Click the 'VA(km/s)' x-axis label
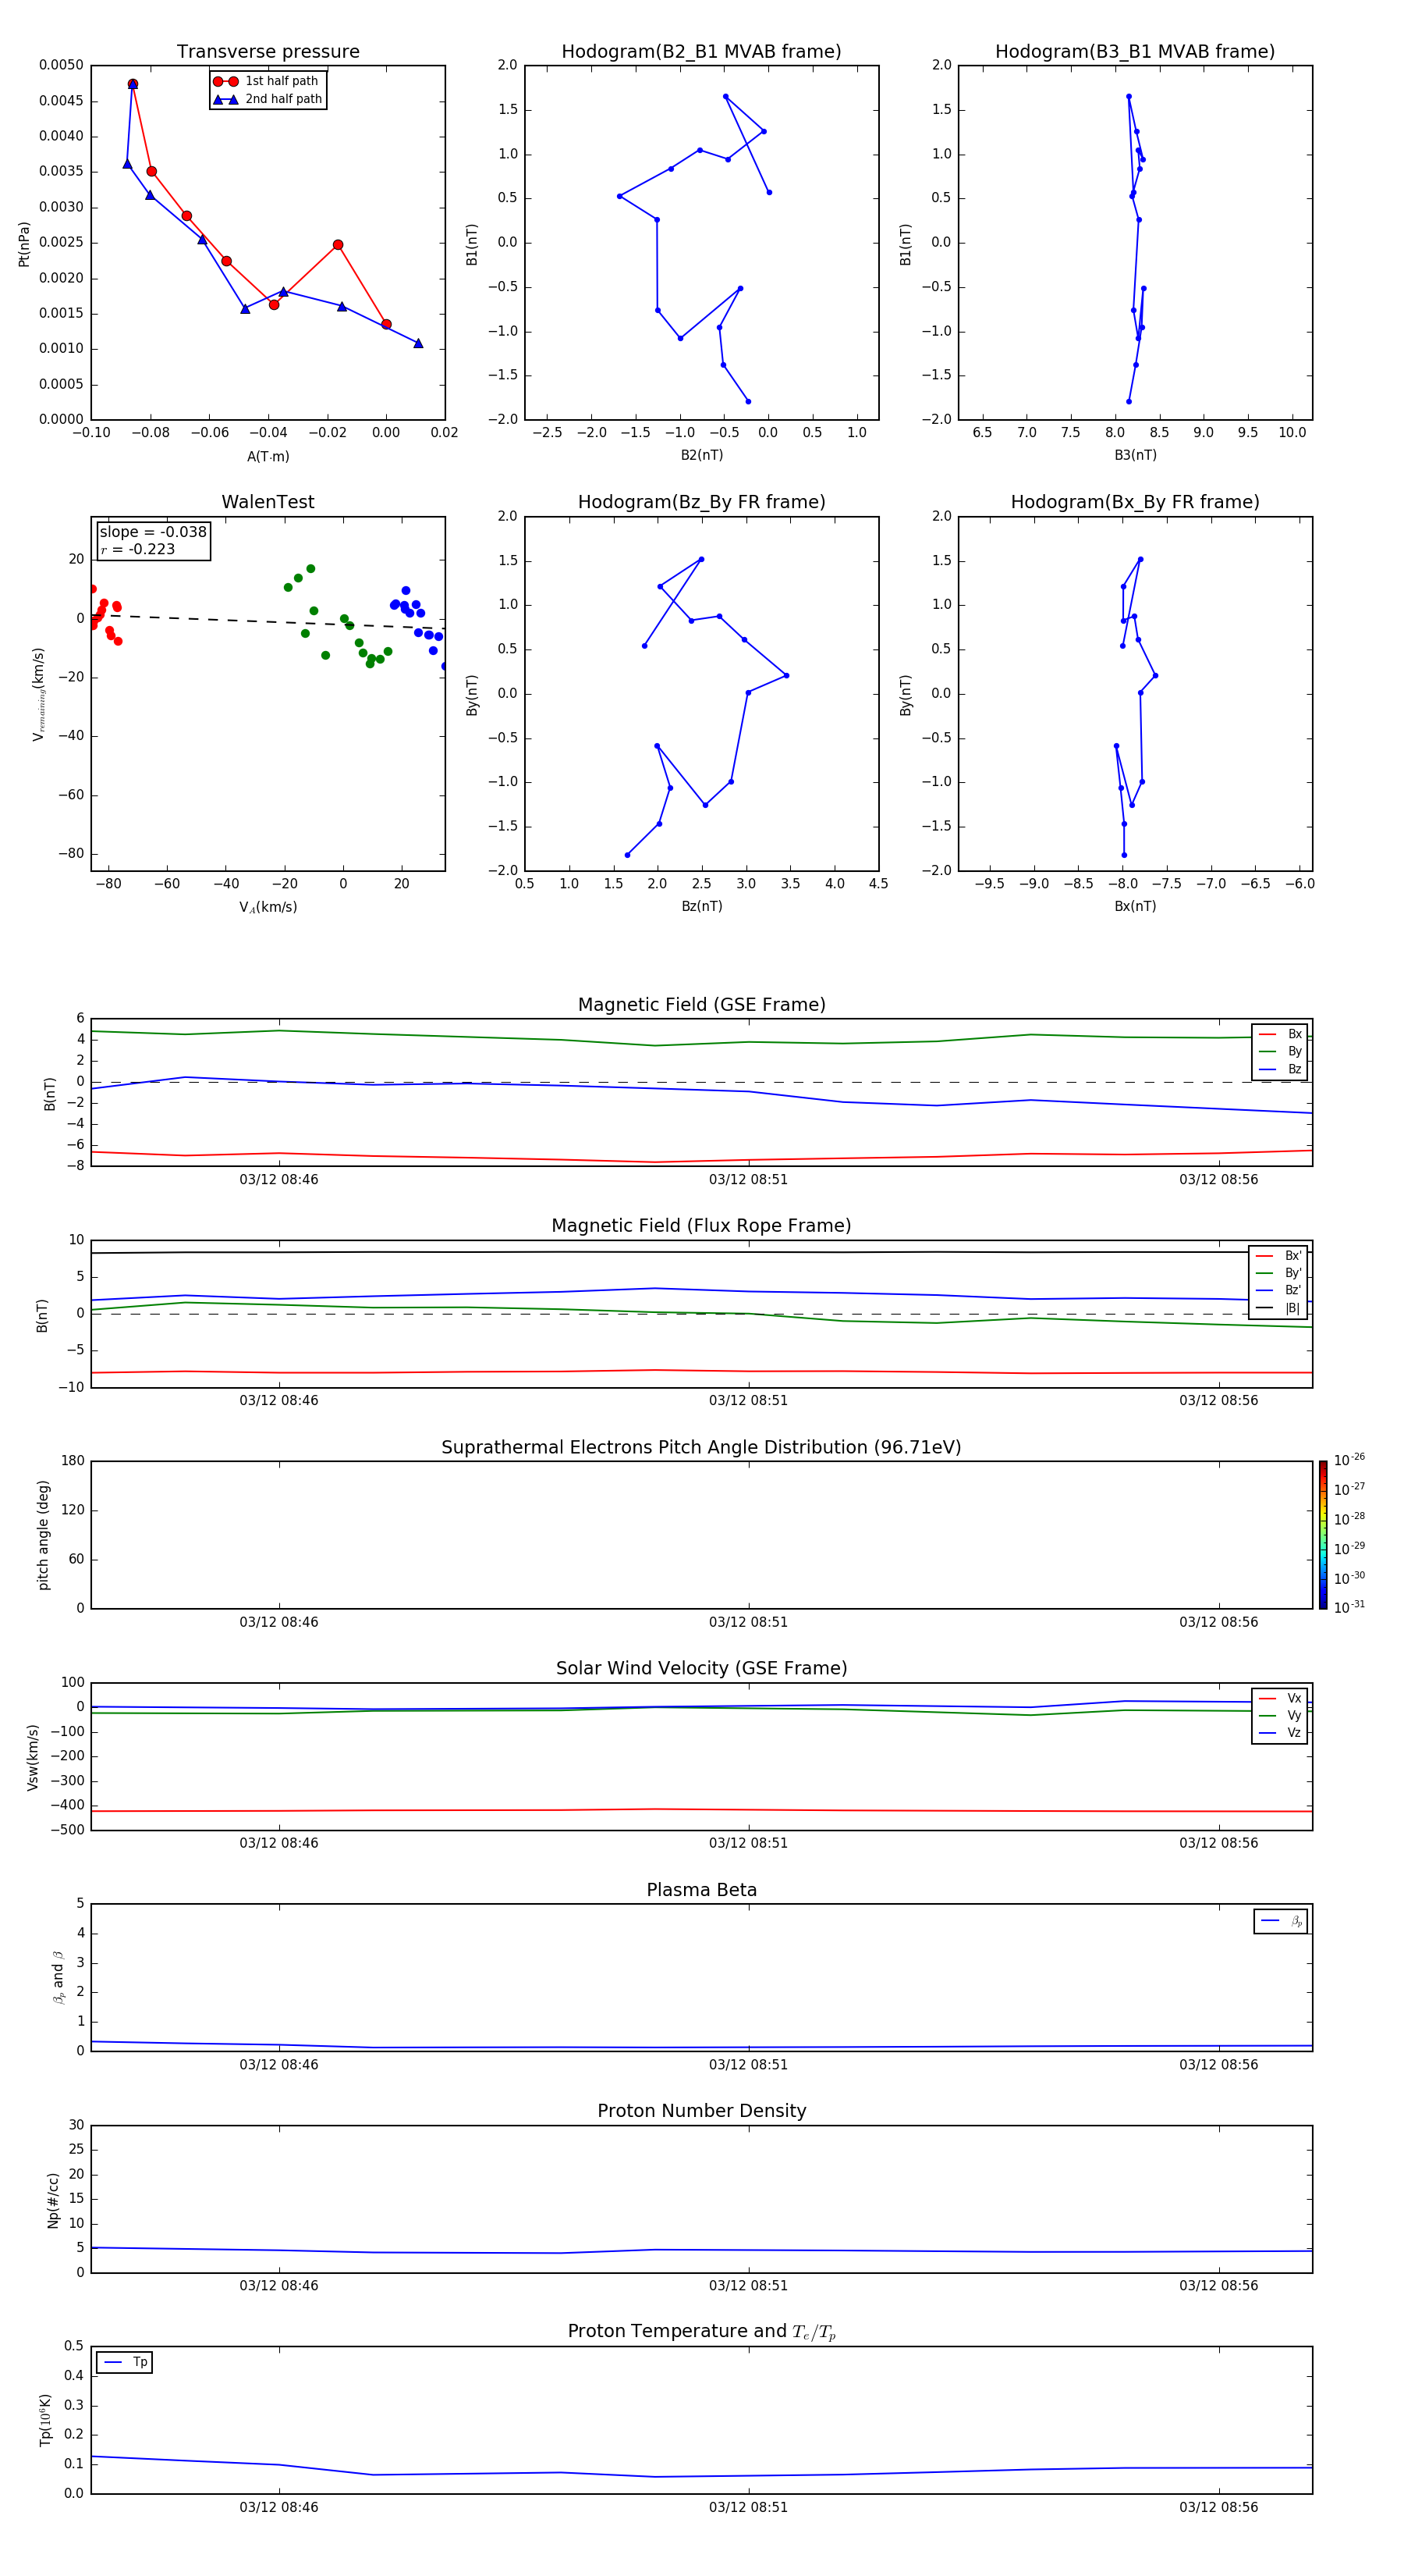 268,907
